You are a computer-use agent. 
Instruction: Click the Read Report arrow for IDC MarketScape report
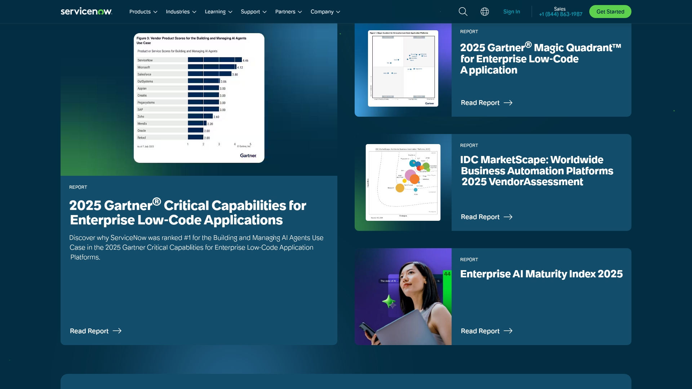tap(486, 217)
